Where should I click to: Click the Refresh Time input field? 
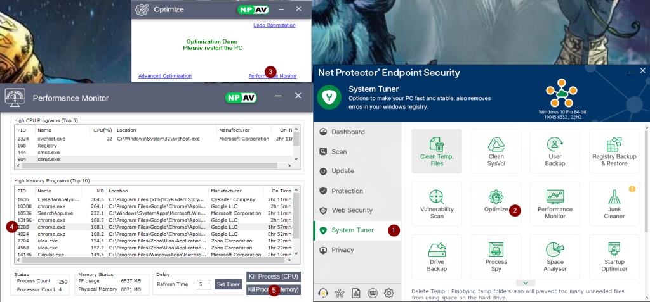pos(203,284)
